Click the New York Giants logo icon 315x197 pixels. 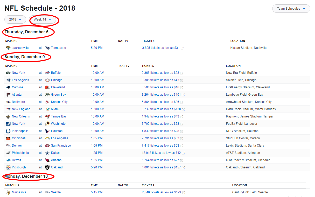click(8, 124)
